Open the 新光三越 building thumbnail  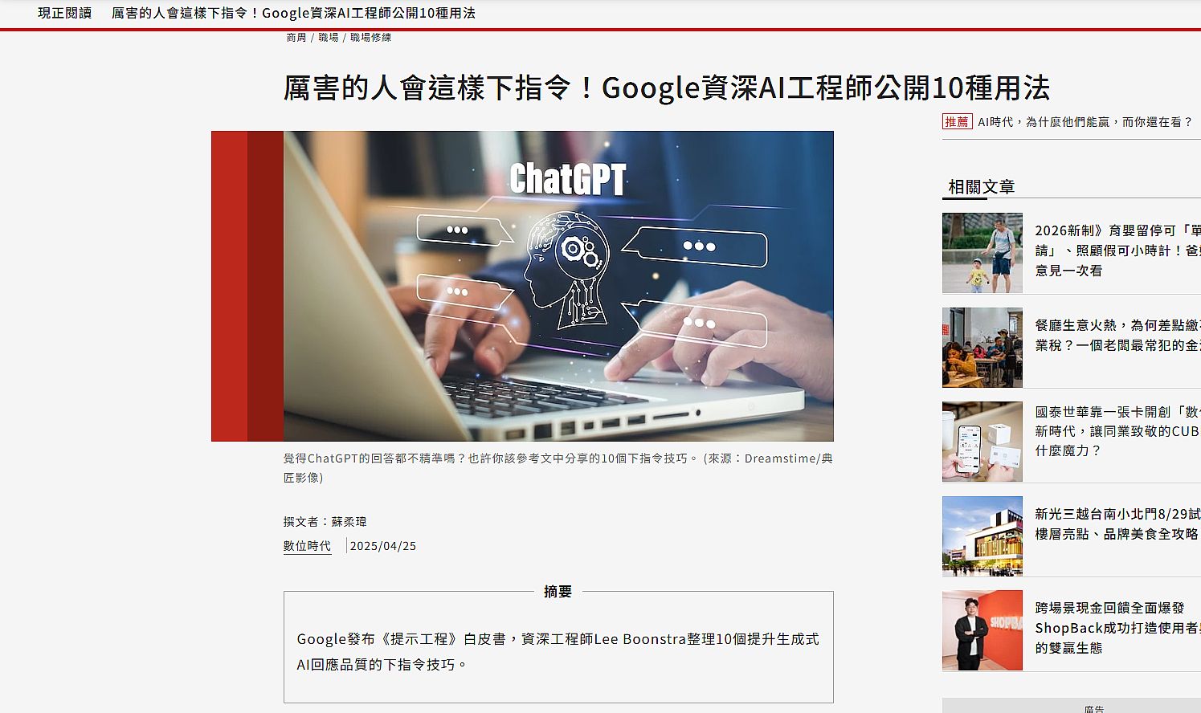pyautogui.click(x=982, y=536)
